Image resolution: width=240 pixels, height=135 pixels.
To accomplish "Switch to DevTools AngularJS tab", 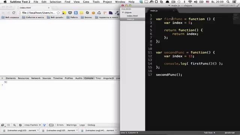I will (108, 78).
